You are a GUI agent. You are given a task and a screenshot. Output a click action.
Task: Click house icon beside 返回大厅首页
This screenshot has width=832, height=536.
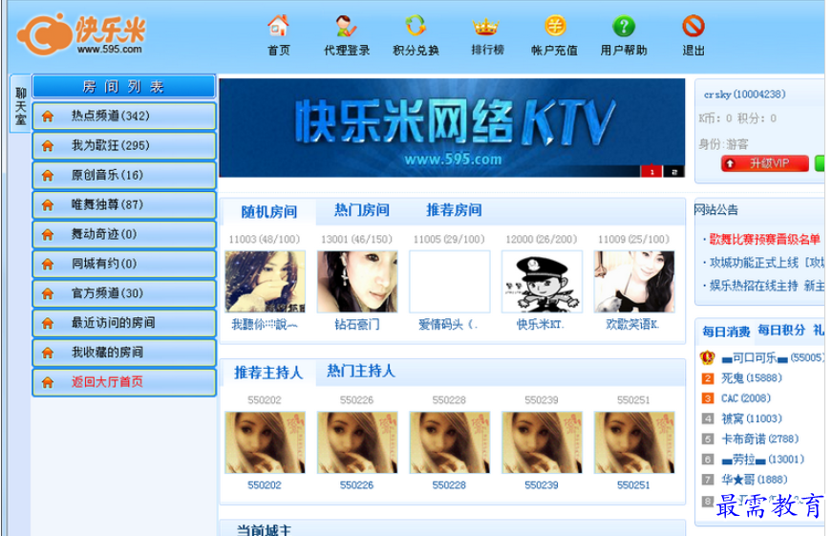tap(48, 382)
